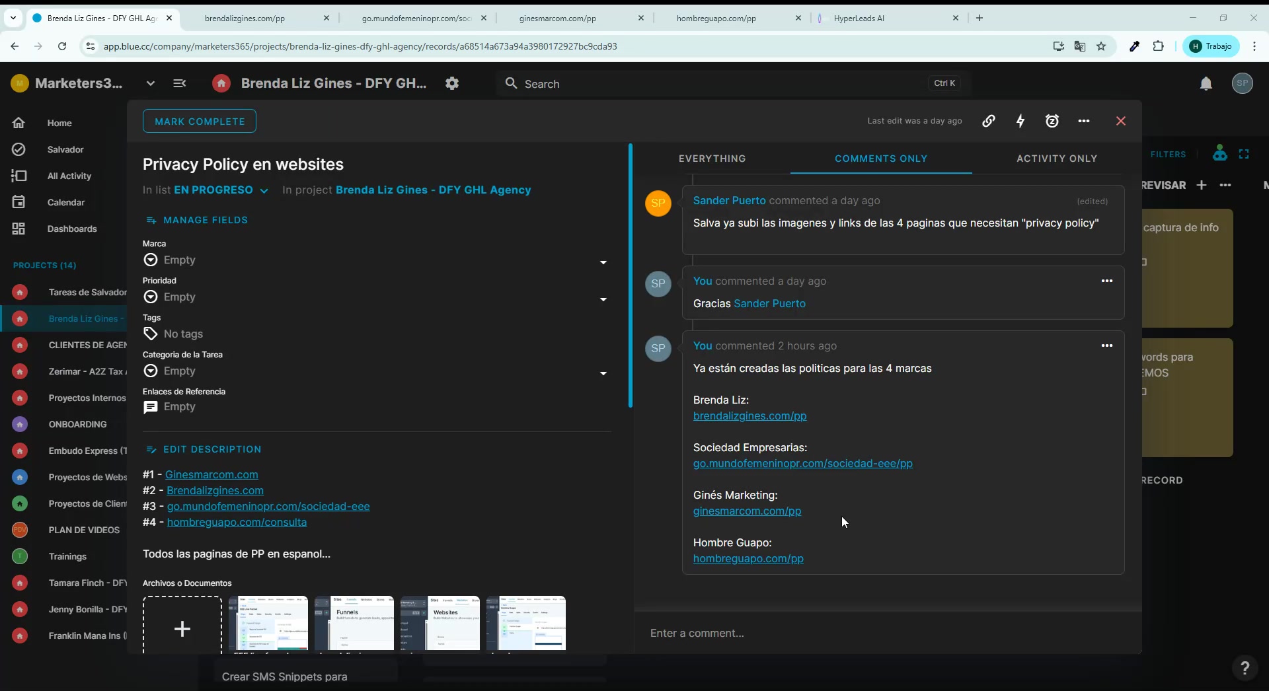Viewport: 1269px width, 691px height.
Task: Open SP user avatar menu
Action: [1243, 83]
